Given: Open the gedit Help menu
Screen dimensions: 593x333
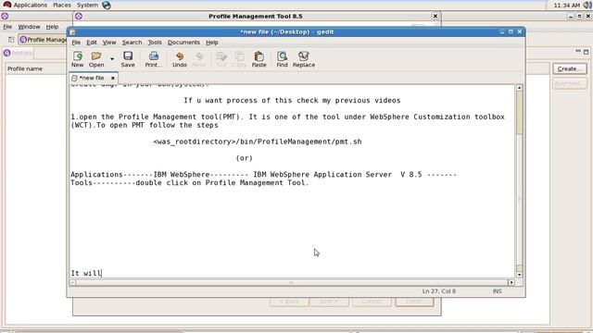Looking at the screenshot, I should pyautogui.click(x=212, y=43).
